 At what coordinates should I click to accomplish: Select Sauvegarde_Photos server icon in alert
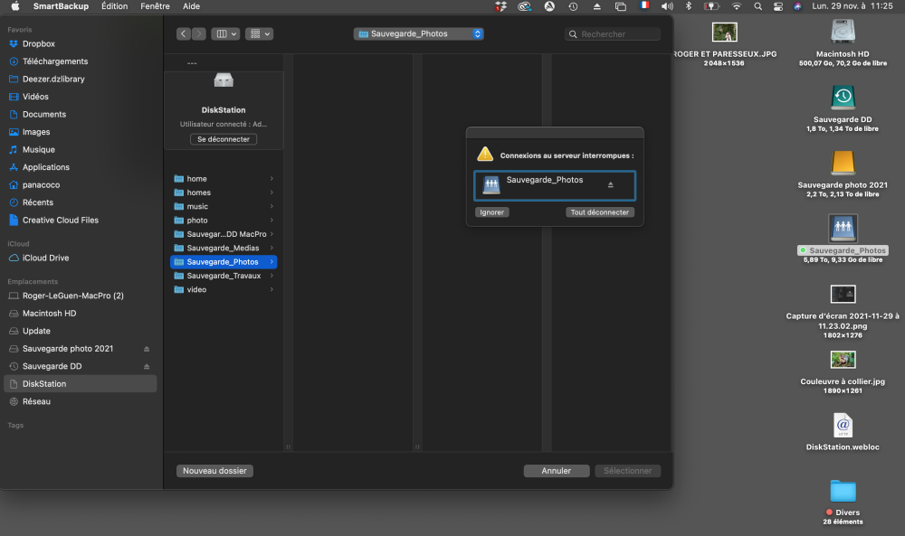point(491,185)
